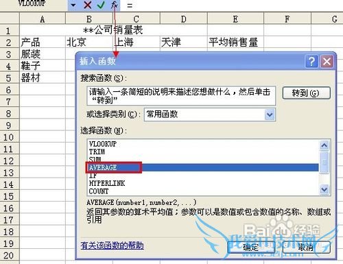Select AVERAGE in the function list
343x264 pixels.
202,167
